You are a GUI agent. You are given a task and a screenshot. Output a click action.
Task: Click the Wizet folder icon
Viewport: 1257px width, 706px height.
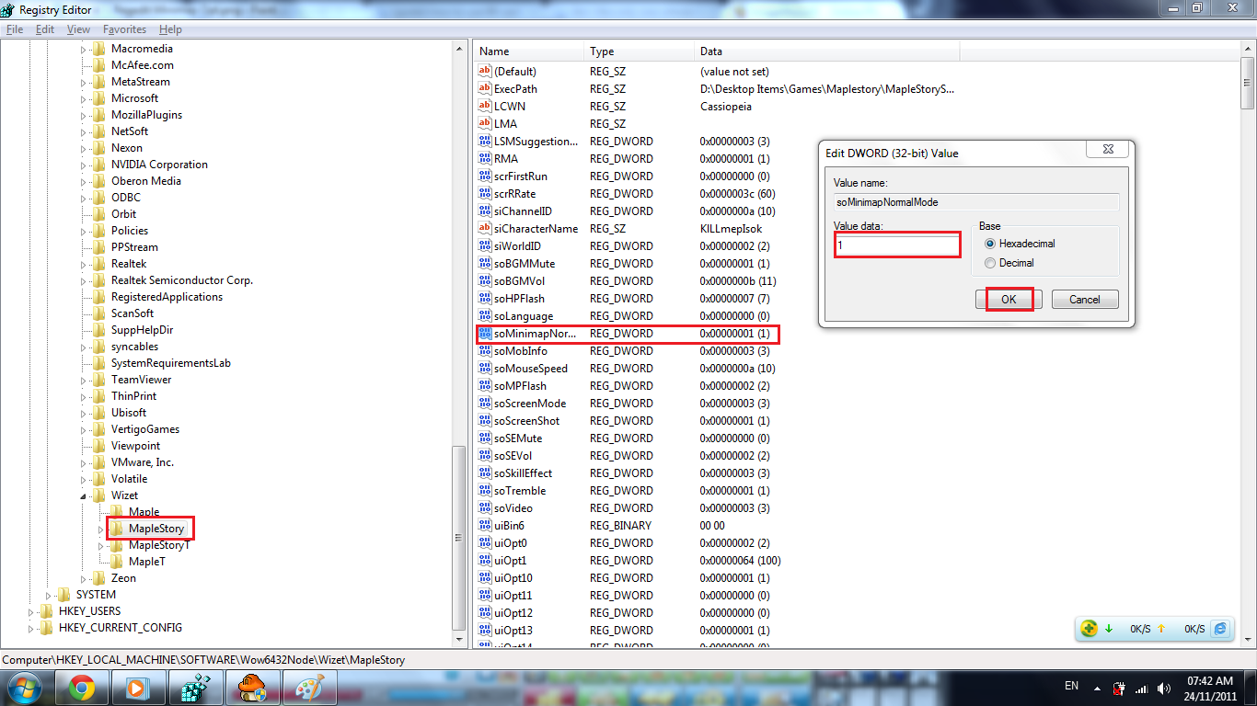(x=99, y=495)
